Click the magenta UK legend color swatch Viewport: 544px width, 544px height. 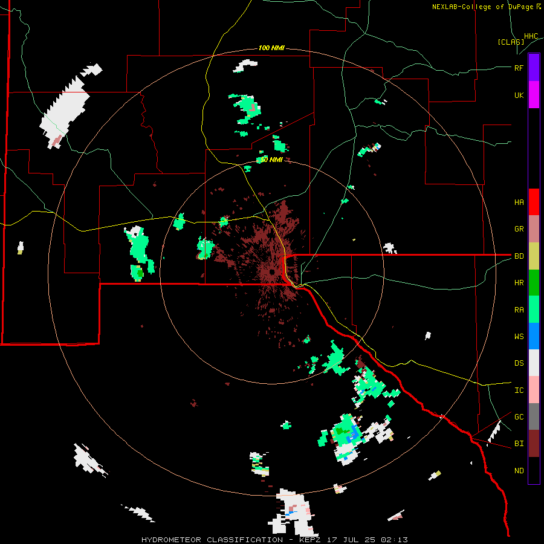[x=534, y=95]
